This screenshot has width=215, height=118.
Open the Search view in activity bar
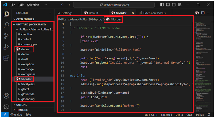(x=6, y=25)
